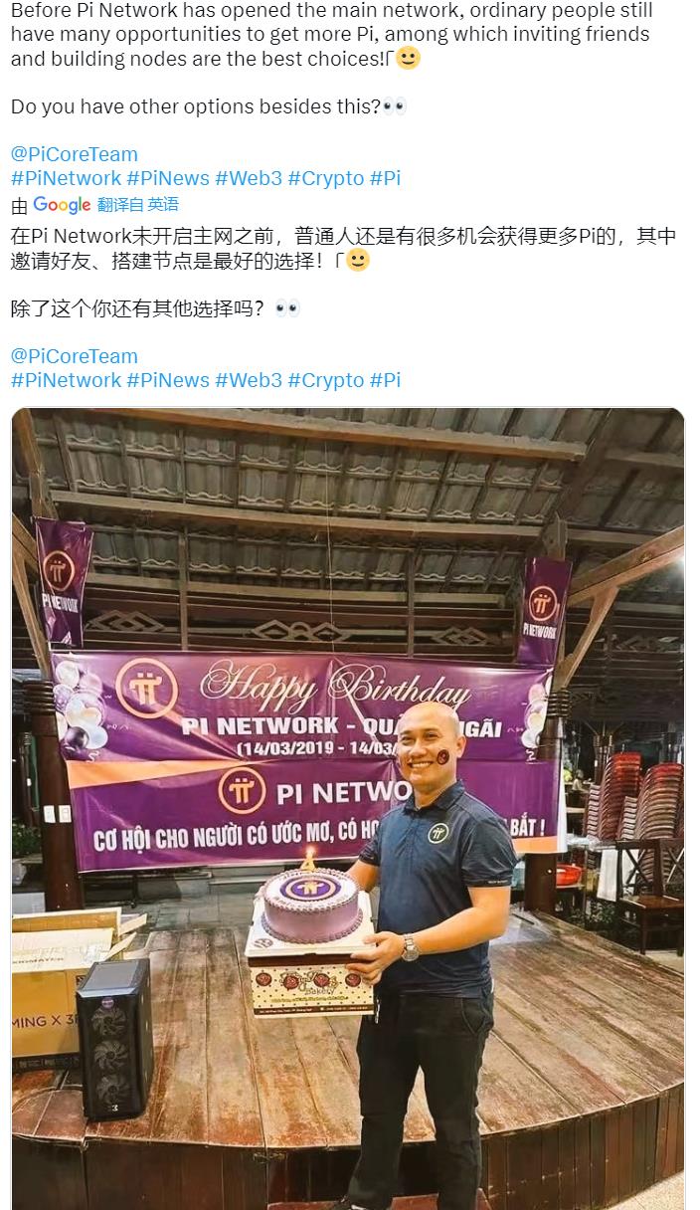Click #Web3 hashtag in the English post
Screen dimensions: 700x1210
[x=249, y=178]
